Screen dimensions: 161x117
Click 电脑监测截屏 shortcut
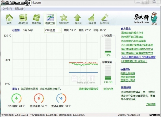tap(128, 73)
